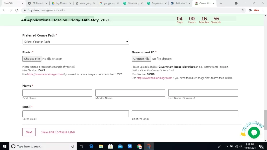Close the Empower tab
This screenshot has height=150, width=267.
(166, 3)
